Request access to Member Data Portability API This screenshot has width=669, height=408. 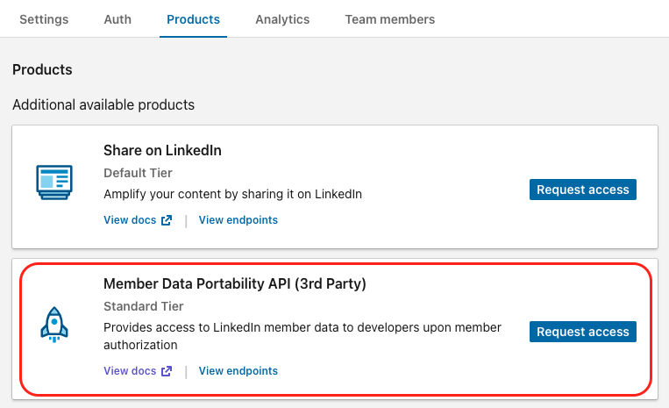583,332
